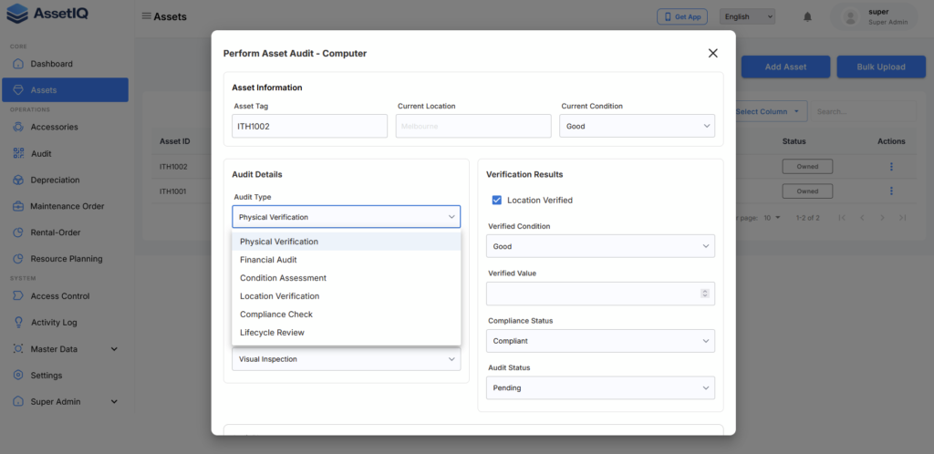934x454 pixels.
Task: Click the Depreciation sidebar icon
Action: (x=18, y=180)
